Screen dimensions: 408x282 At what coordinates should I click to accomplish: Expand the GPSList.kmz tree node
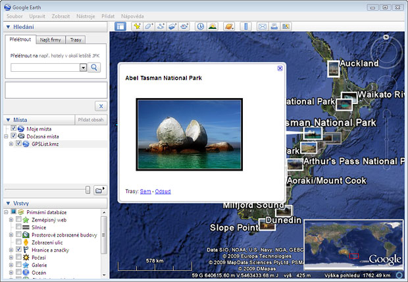(x=11, y=144)
